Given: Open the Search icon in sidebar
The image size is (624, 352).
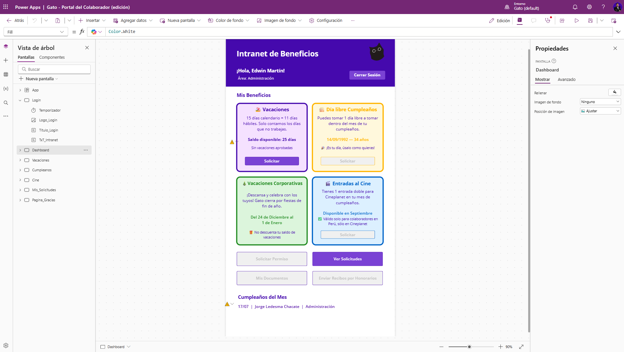Looking at the screenshot, I should [6, 103].
